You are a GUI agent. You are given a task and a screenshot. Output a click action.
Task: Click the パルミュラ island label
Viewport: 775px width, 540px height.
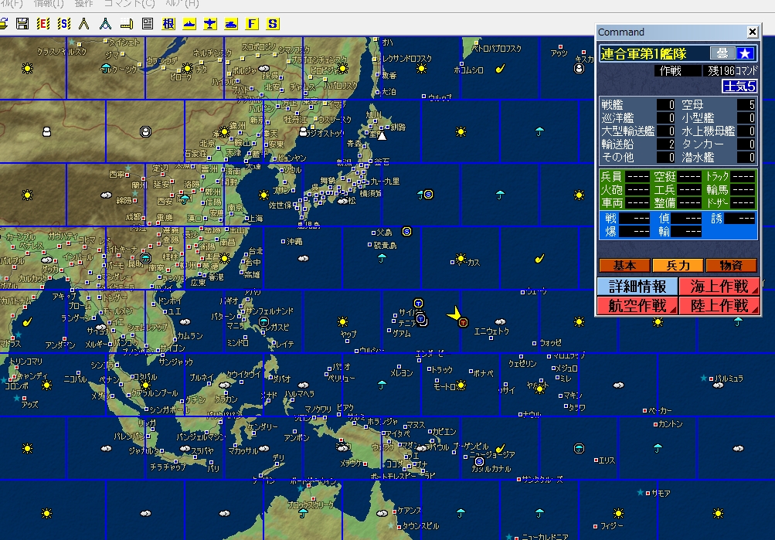tap(729, 379)
